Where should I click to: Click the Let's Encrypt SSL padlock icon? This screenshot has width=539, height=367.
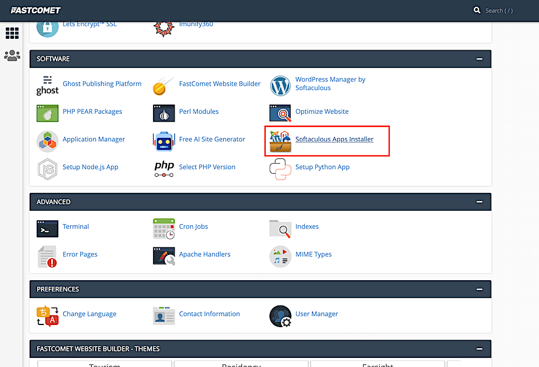click(x=47, y=29)
